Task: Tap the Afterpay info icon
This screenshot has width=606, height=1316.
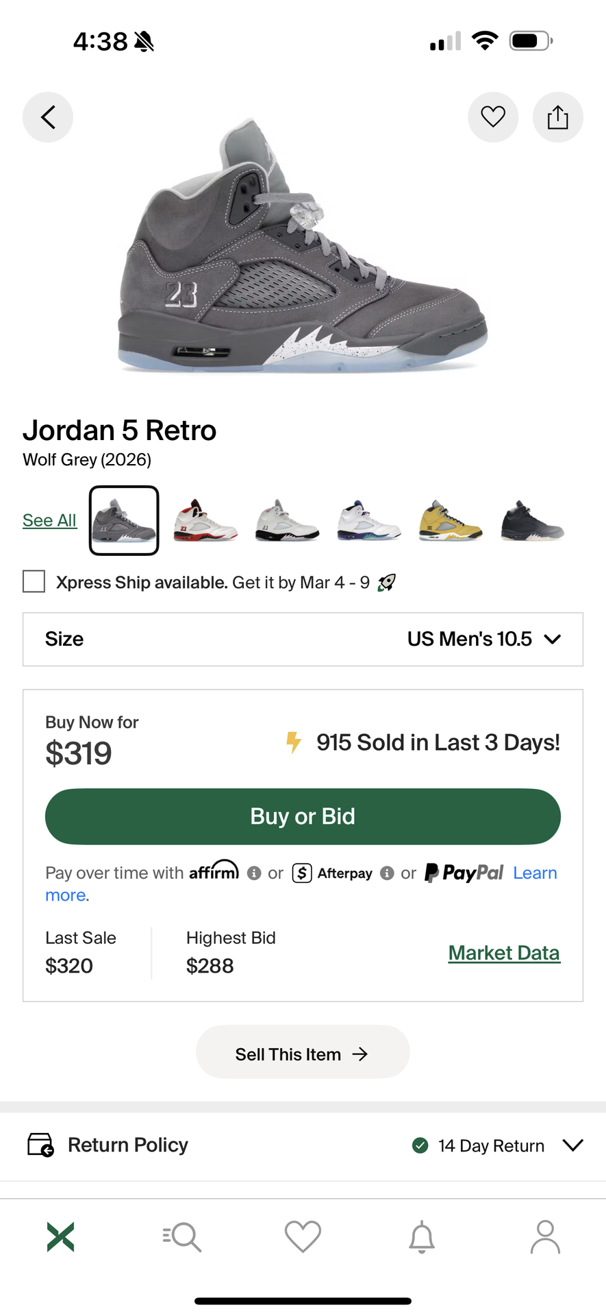Action: [387, 873]
